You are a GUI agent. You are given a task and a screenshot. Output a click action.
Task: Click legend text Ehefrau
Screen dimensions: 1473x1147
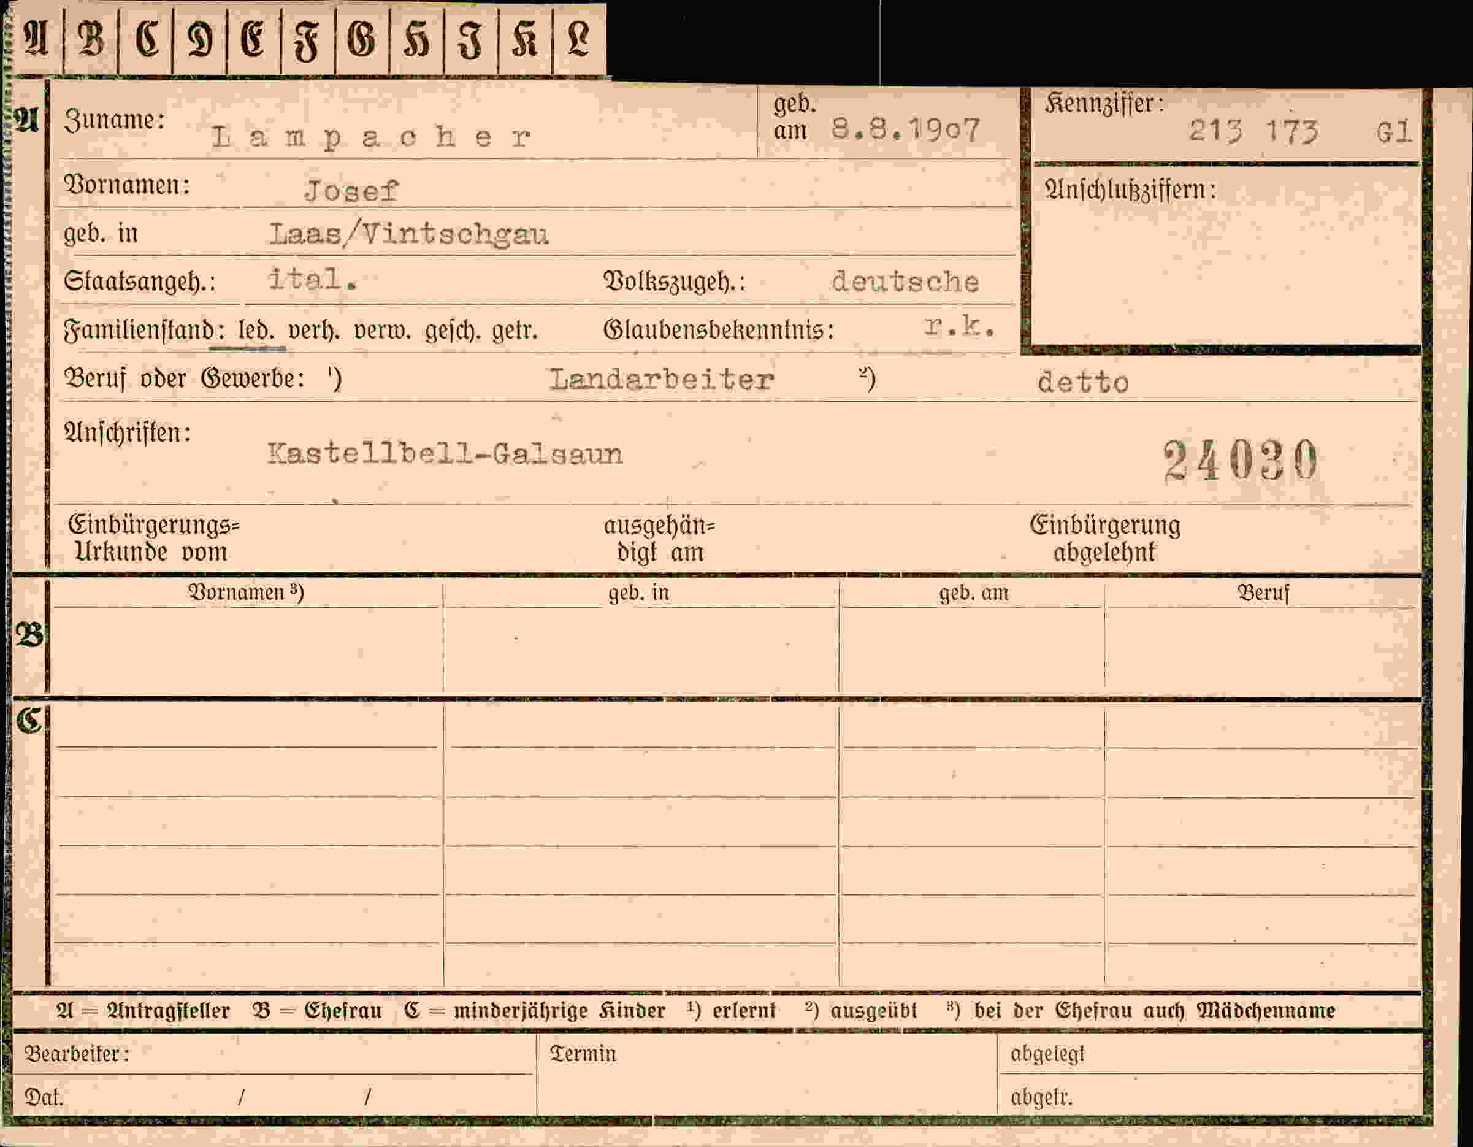coord(343,1011)
